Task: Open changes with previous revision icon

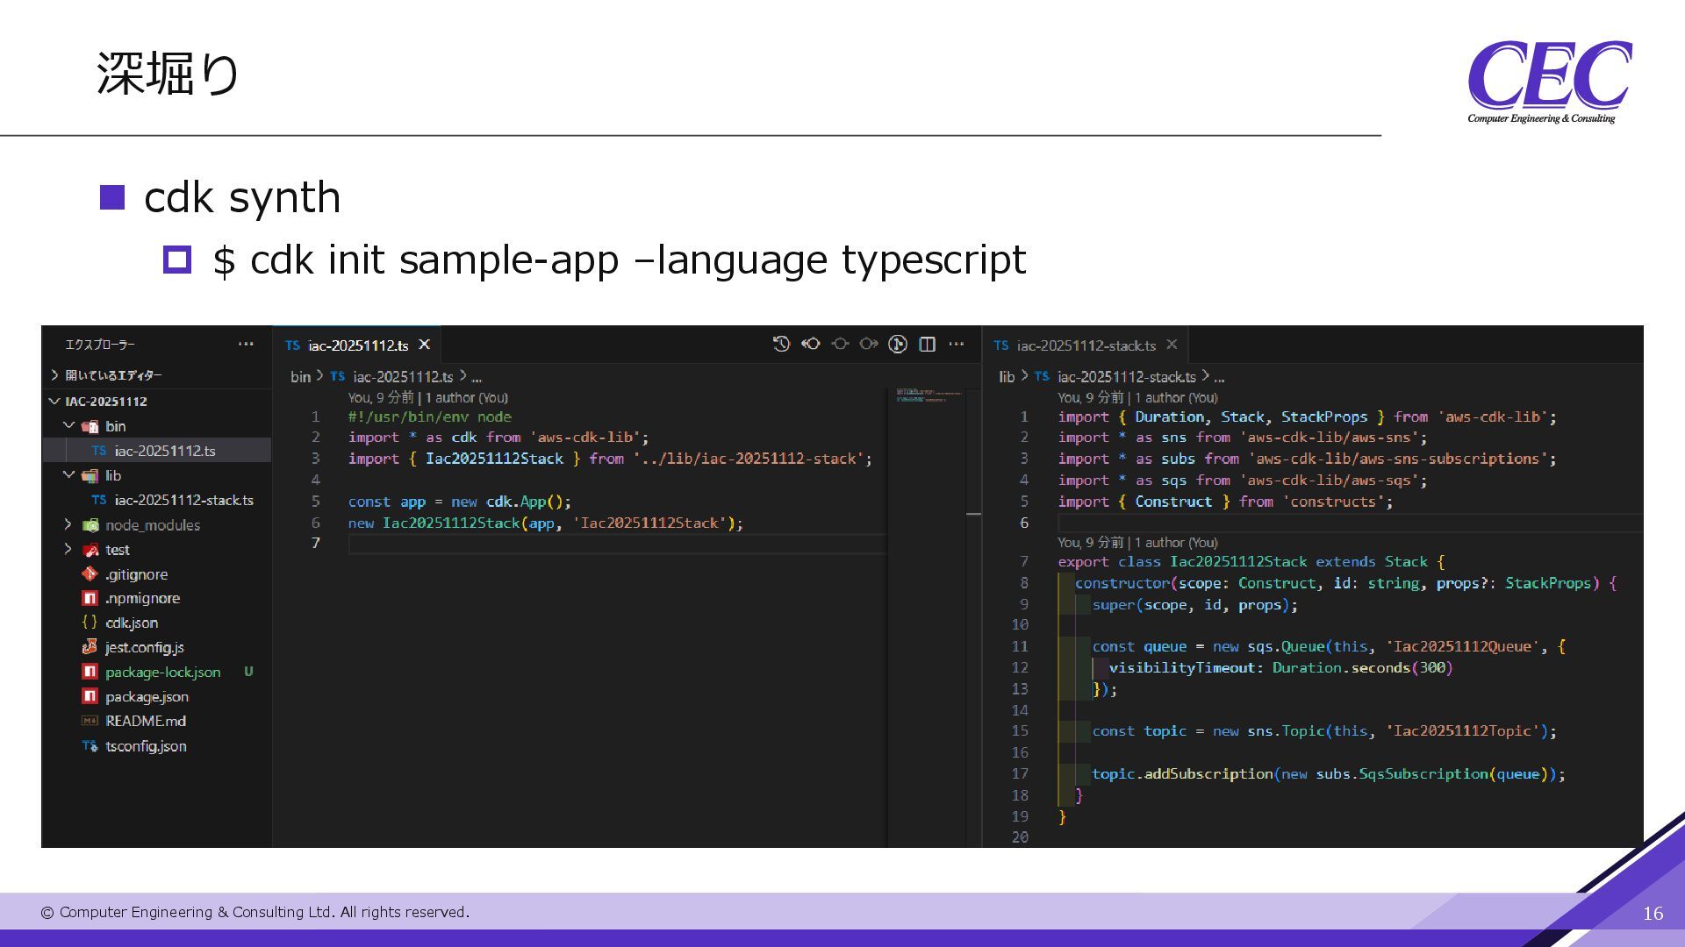Action: (811, 345)
